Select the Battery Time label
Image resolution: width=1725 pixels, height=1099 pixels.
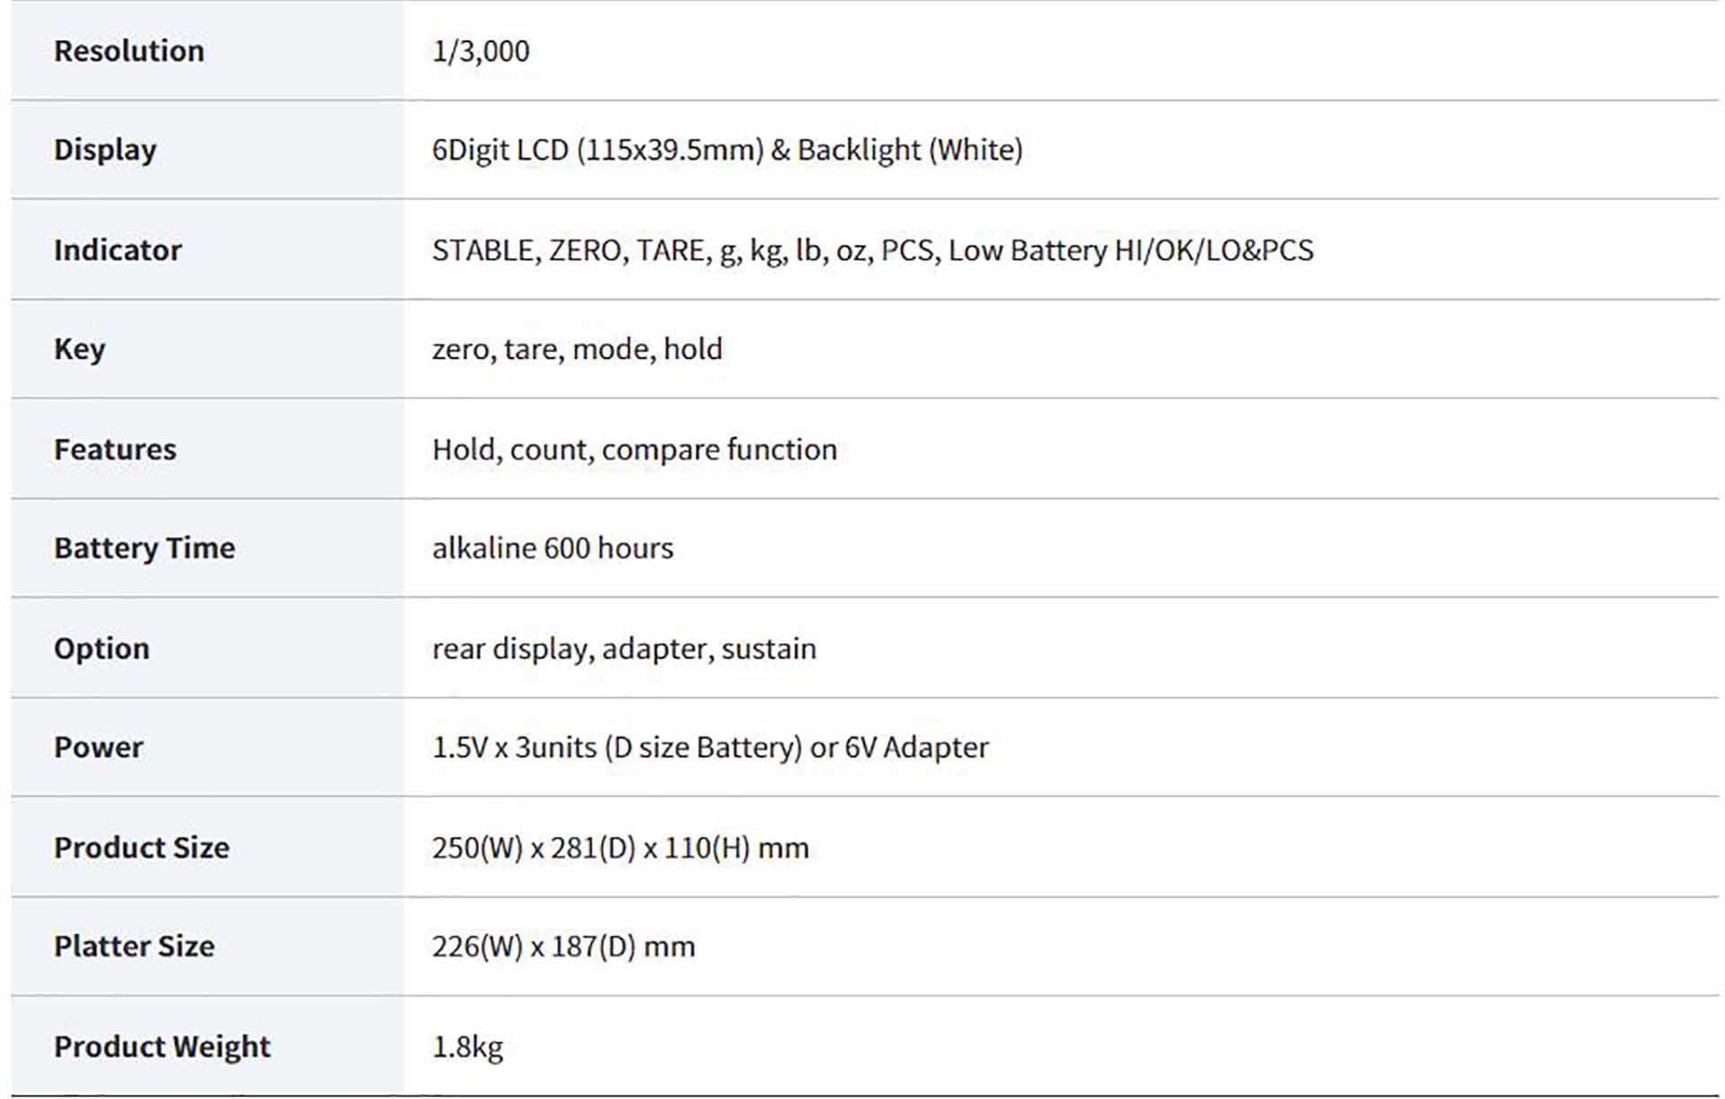point(145,548)
